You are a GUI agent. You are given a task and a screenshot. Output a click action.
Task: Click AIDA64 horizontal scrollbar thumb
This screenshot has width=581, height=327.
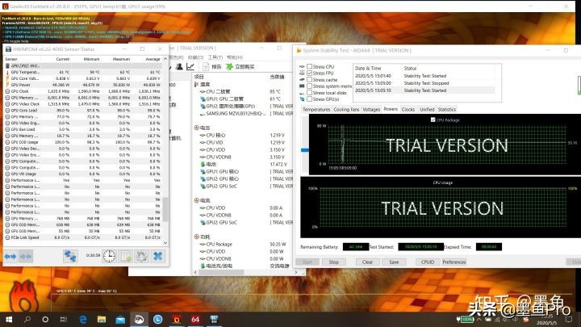221,273
